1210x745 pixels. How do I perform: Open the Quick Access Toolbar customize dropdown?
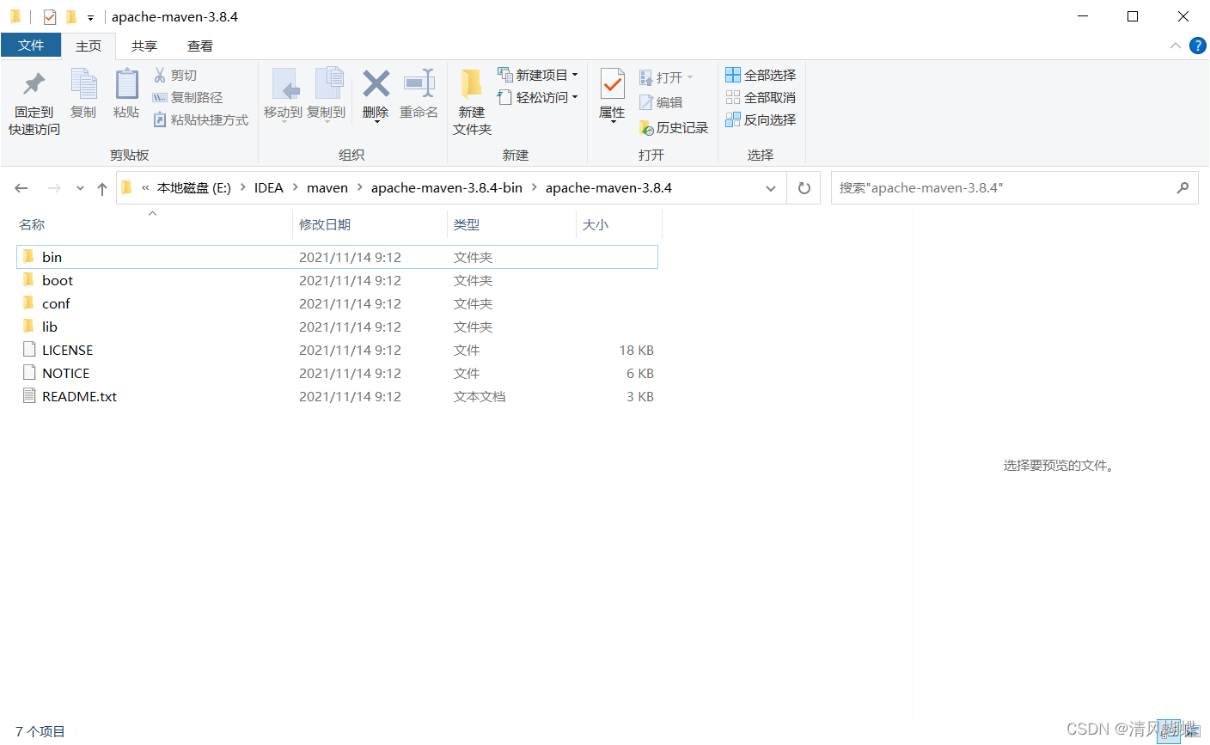coord(90,17)
